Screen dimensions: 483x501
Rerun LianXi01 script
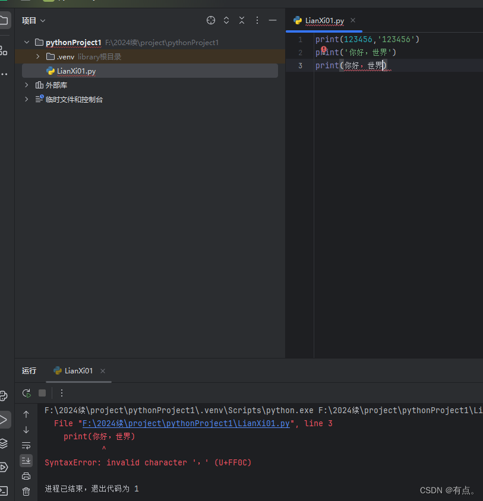coord(27,393)
